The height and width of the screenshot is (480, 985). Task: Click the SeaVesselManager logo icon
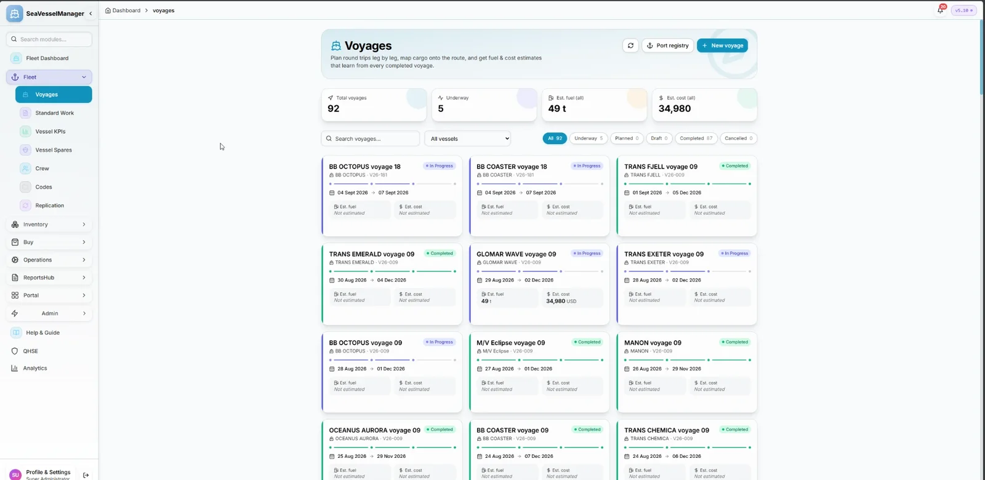[x=14, y=14]
